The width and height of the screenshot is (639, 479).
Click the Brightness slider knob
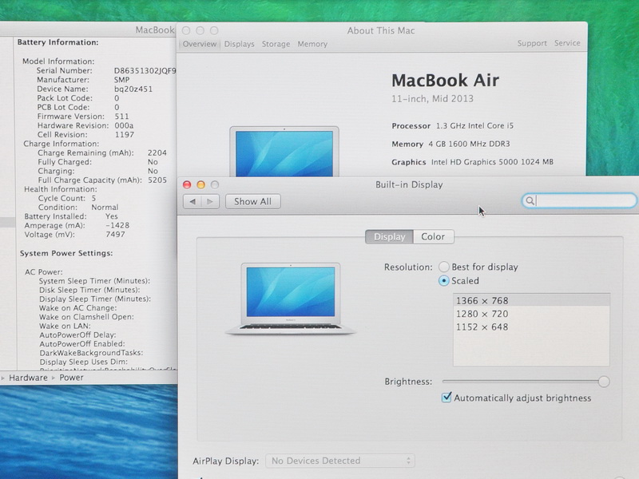(x=604, y=382)
